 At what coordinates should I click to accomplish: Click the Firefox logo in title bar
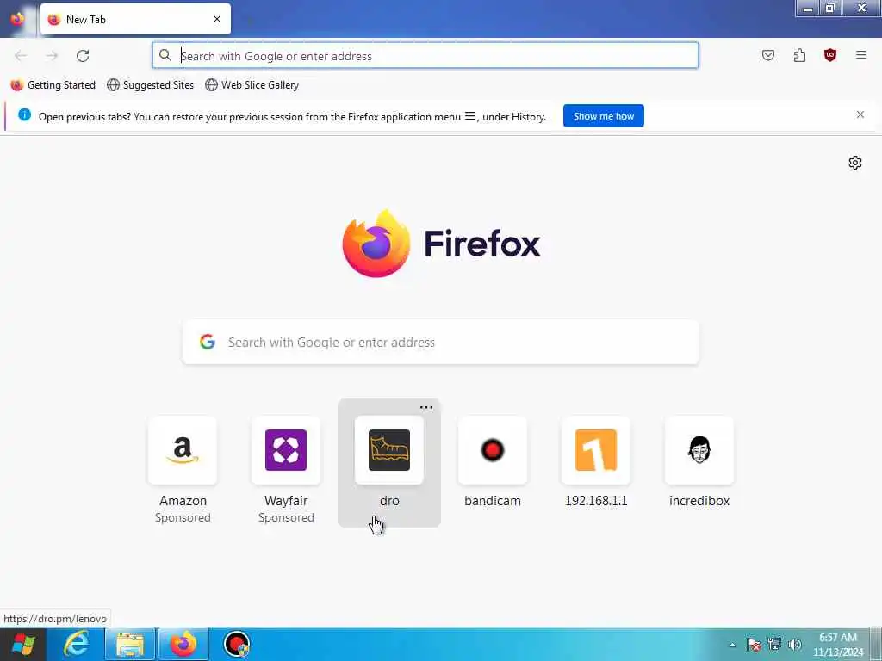pyautogui.click(x=17, y=19)
